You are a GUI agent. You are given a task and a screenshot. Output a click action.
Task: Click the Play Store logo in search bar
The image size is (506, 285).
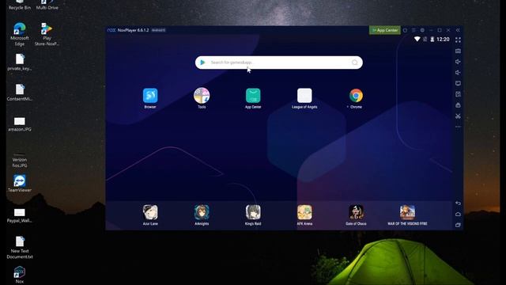click(x=202, y=63)
